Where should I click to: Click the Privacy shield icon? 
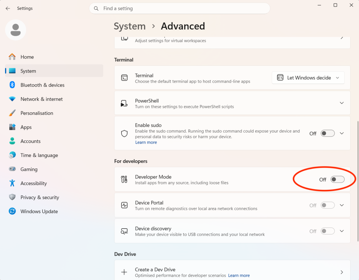click(x=12, y=197)
